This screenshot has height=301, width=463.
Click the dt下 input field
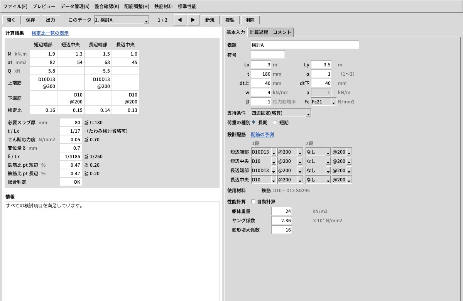coord(321,83)
